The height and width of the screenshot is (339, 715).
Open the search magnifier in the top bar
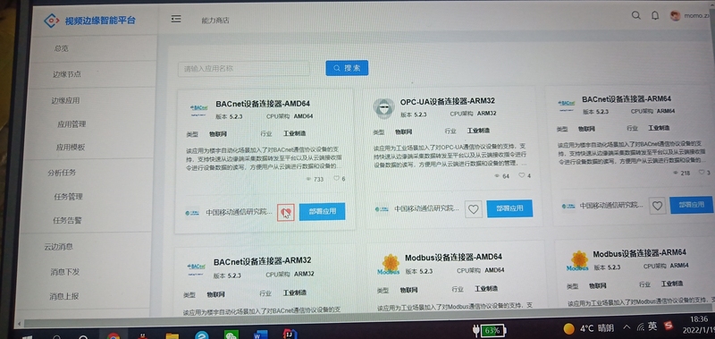coord(635,15)
